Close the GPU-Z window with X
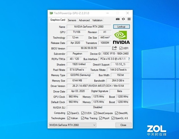 point(128,13)
